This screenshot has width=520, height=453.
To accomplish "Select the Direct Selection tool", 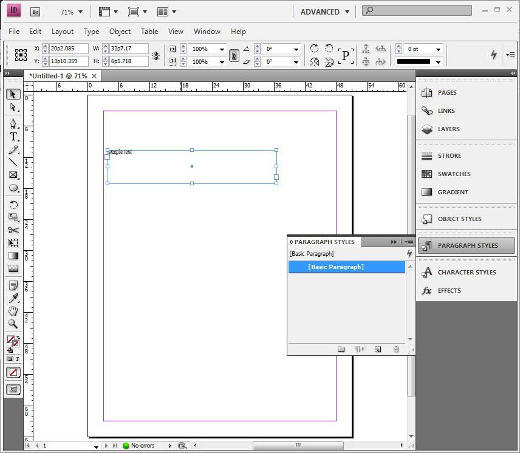I will 13,107.
